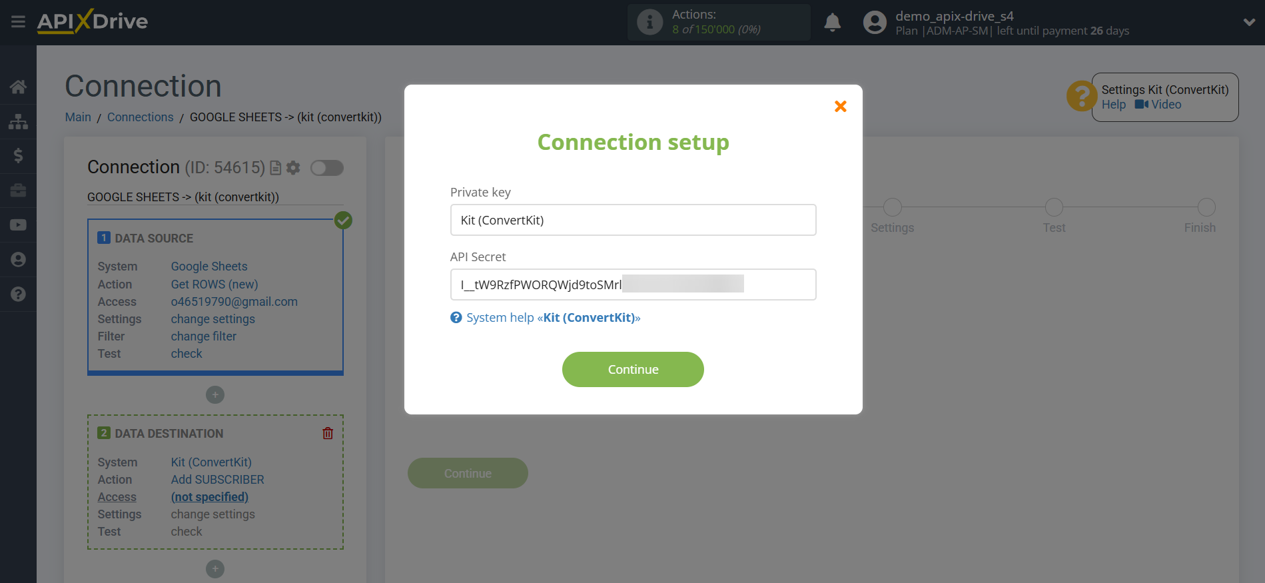This screenshot has height=583, width=1265.
Task: Open Google Sheets system link
Action: (x=209, y=267)
